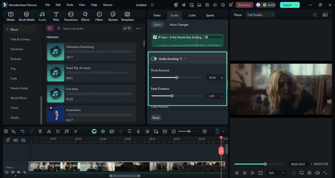Switch to the Video properties tab
335x178 pixels.
click(x=157, y=15)
